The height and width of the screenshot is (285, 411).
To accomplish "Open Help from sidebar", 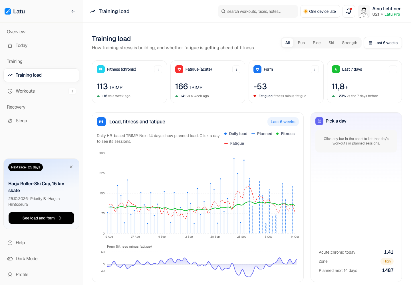I will point(41,243).
